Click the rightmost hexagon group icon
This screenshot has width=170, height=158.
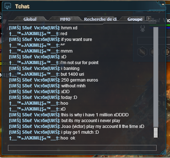coord(166,52)
